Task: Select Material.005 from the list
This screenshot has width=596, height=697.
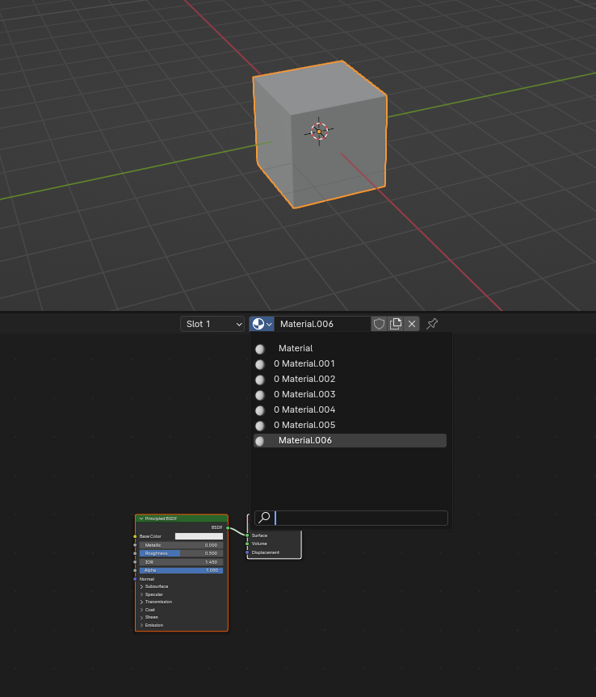Action: coord(350,425)
